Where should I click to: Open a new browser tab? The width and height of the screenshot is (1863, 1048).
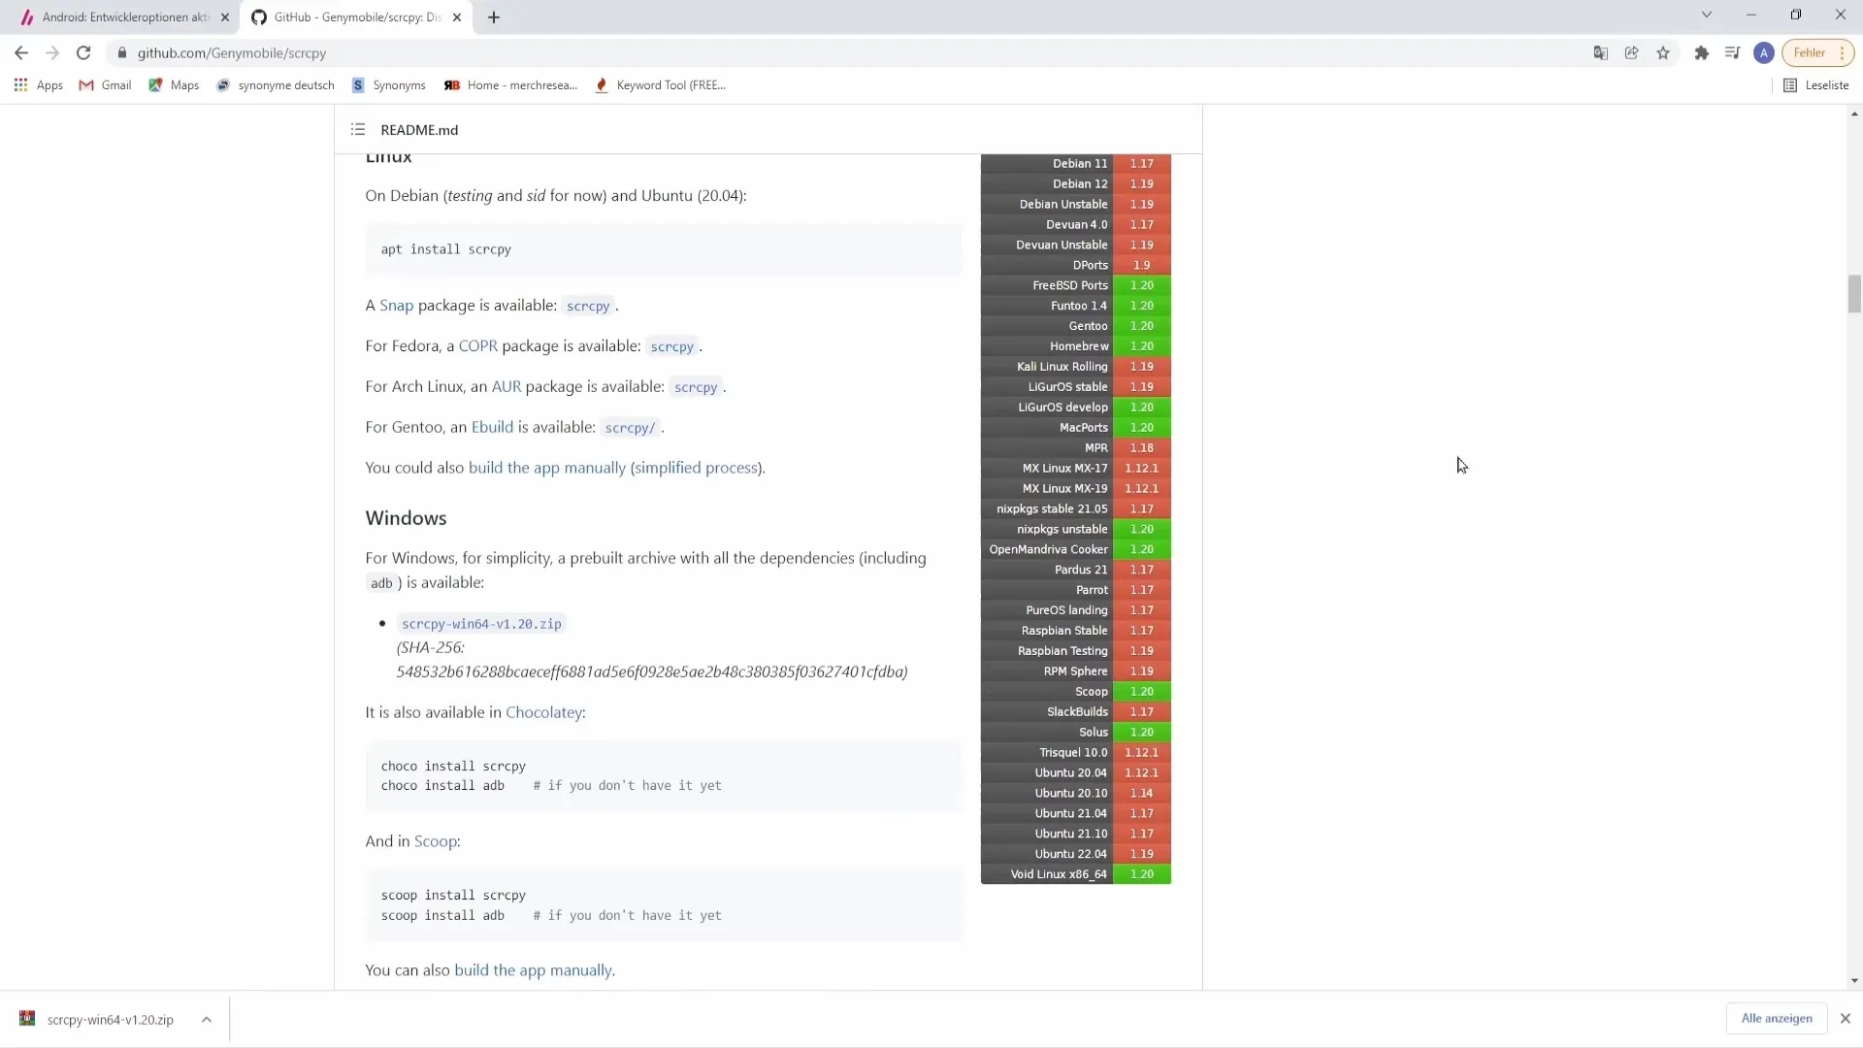[494, 17]
